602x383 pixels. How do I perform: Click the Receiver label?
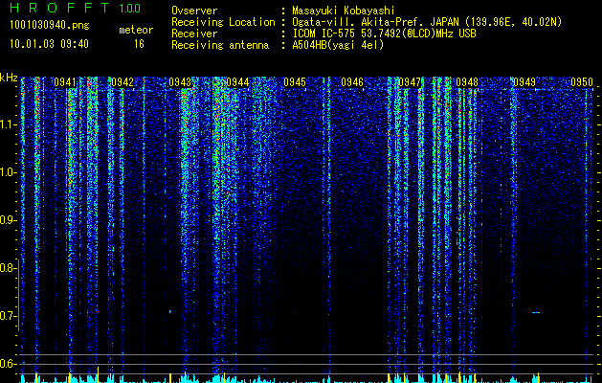pos(194,34)
